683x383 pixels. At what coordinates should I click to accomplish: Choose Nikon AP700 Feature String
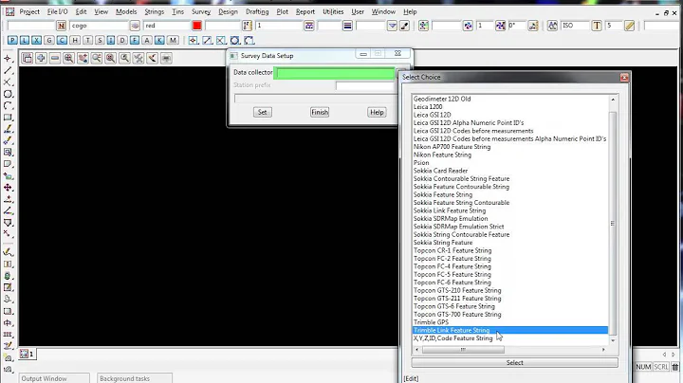pos(452,147)
